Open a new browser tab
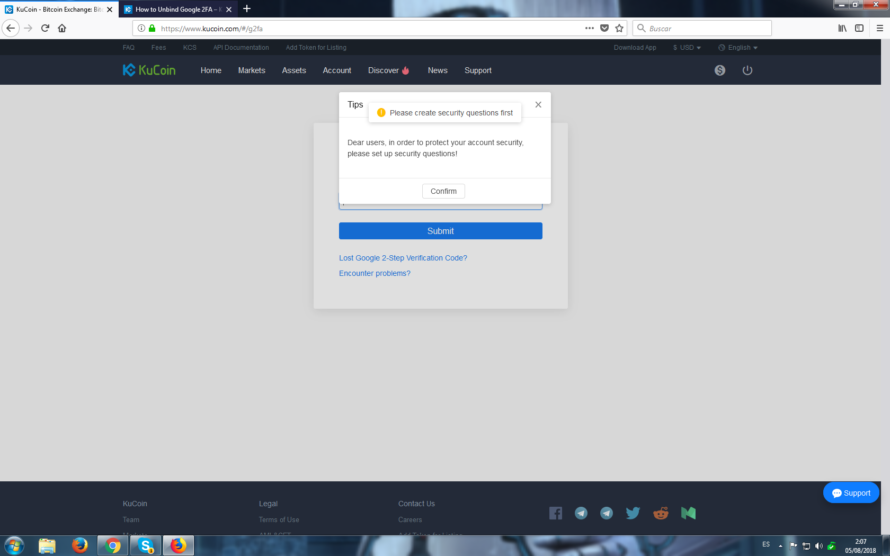This screenshot has width=890, height=556. tap(247, 9)
